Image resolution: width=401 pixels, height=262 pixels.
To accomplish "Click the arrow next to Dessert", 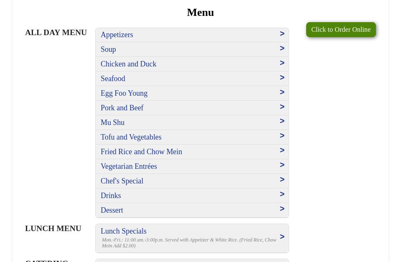I will coord(282,209).
